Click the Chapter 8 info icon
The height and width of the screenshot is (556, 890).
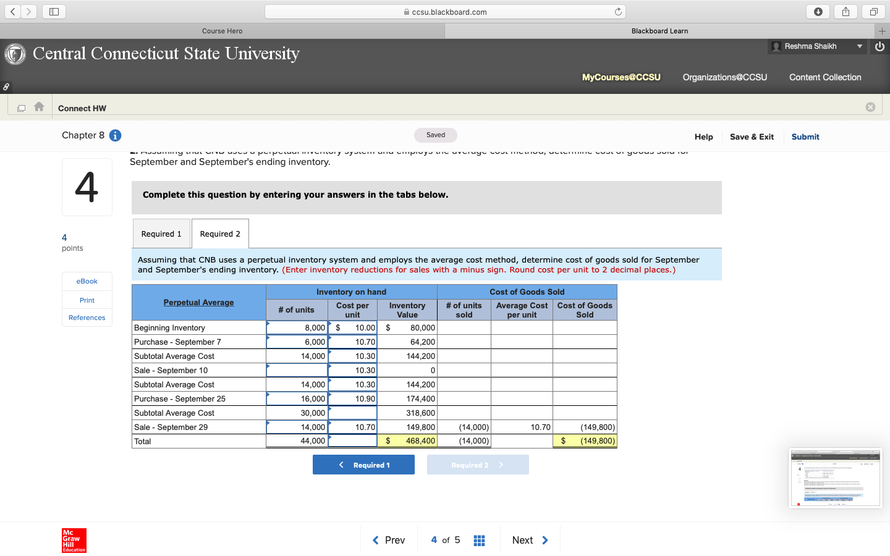tap(116, 135)
